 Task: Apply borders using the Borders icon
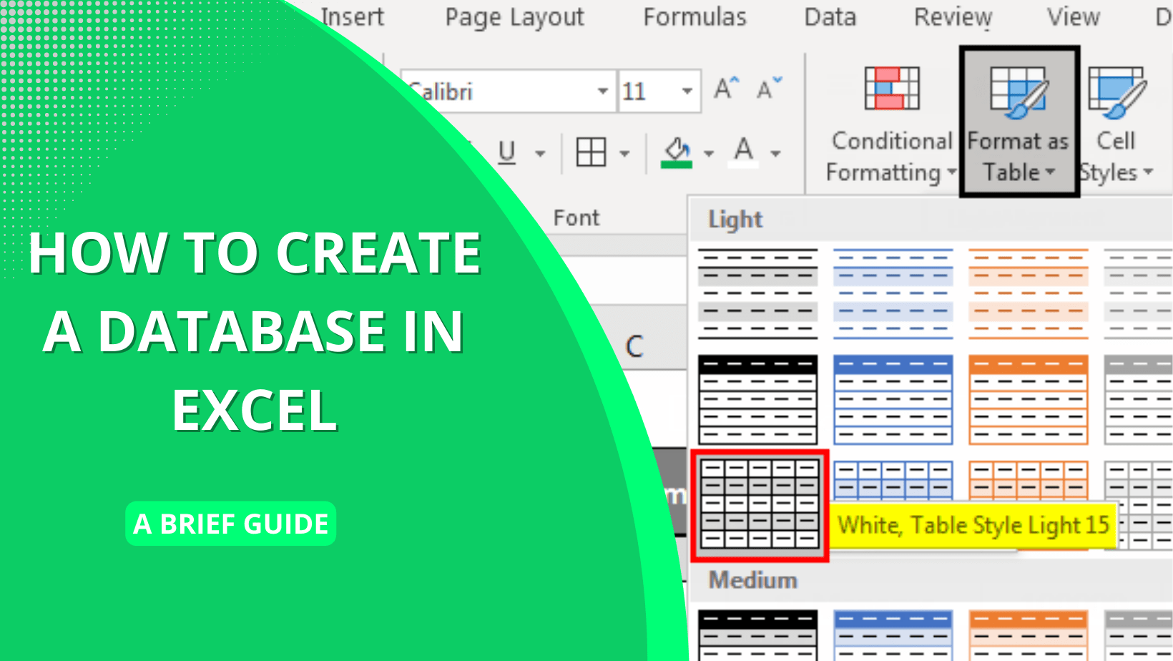(590, 151)
